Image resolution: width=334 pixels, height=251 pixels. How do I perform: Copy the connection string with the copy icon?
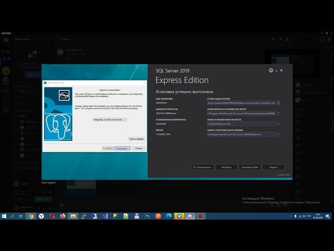coord(279,103)
